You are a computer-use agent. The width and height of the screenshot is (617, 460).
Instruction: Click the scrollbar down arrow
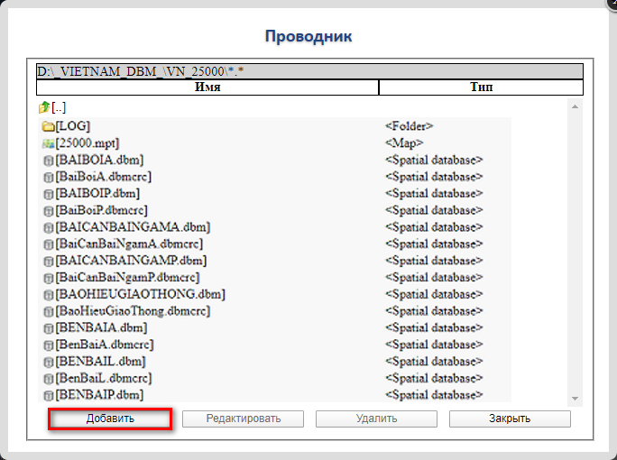(574, 398)
